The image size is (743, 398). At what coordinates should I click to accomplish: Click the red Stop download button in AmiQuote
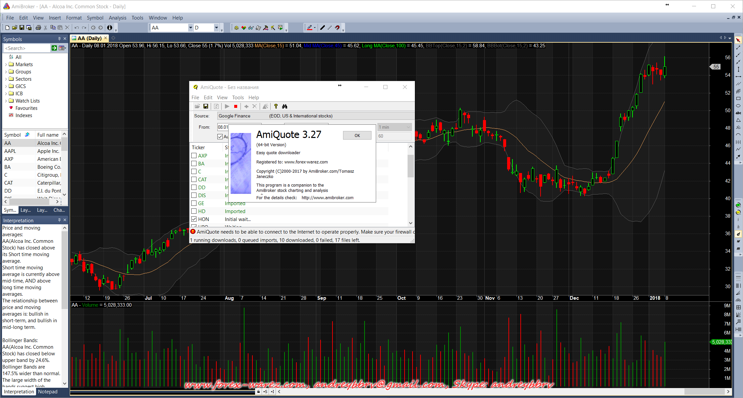(236, 106)
